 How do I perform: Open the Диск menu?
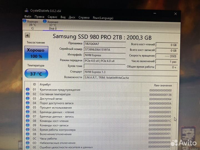pyautogui.click(x=72, y=17)
